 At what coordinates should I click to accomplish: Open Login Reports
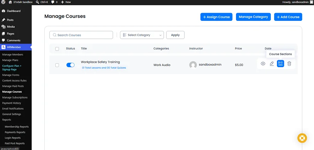(x=13, y=138)
